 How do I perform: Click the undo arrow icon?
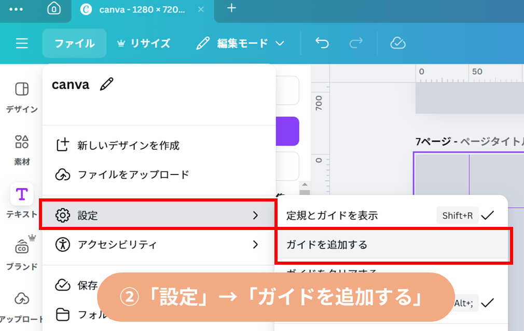[322, 44]
